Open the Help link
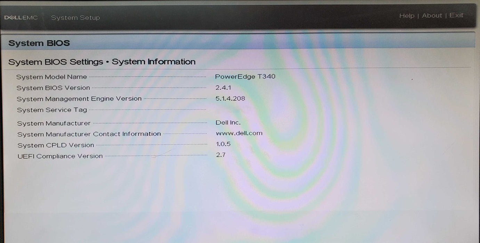The width and height of the screenshot is (480, 243). coord(407,15)
